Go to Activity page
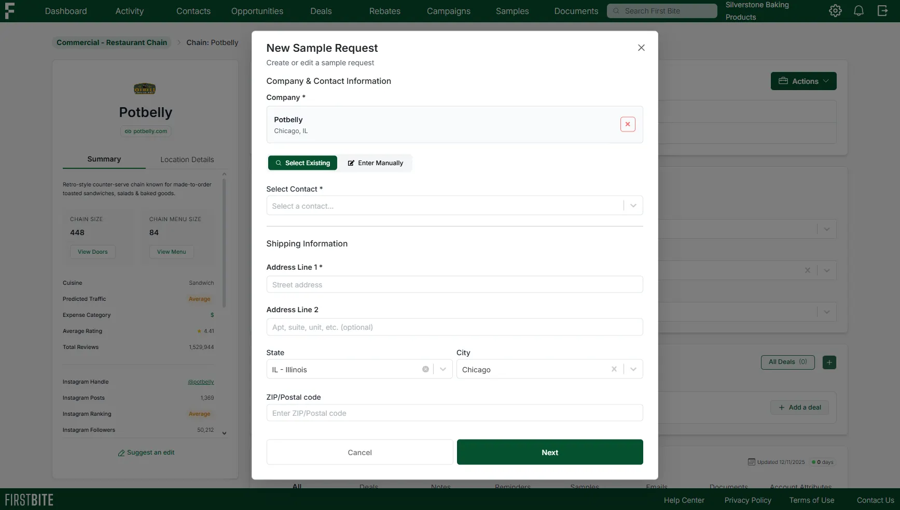The width and height of the screenshot is (900, 510). click(130, 11)
